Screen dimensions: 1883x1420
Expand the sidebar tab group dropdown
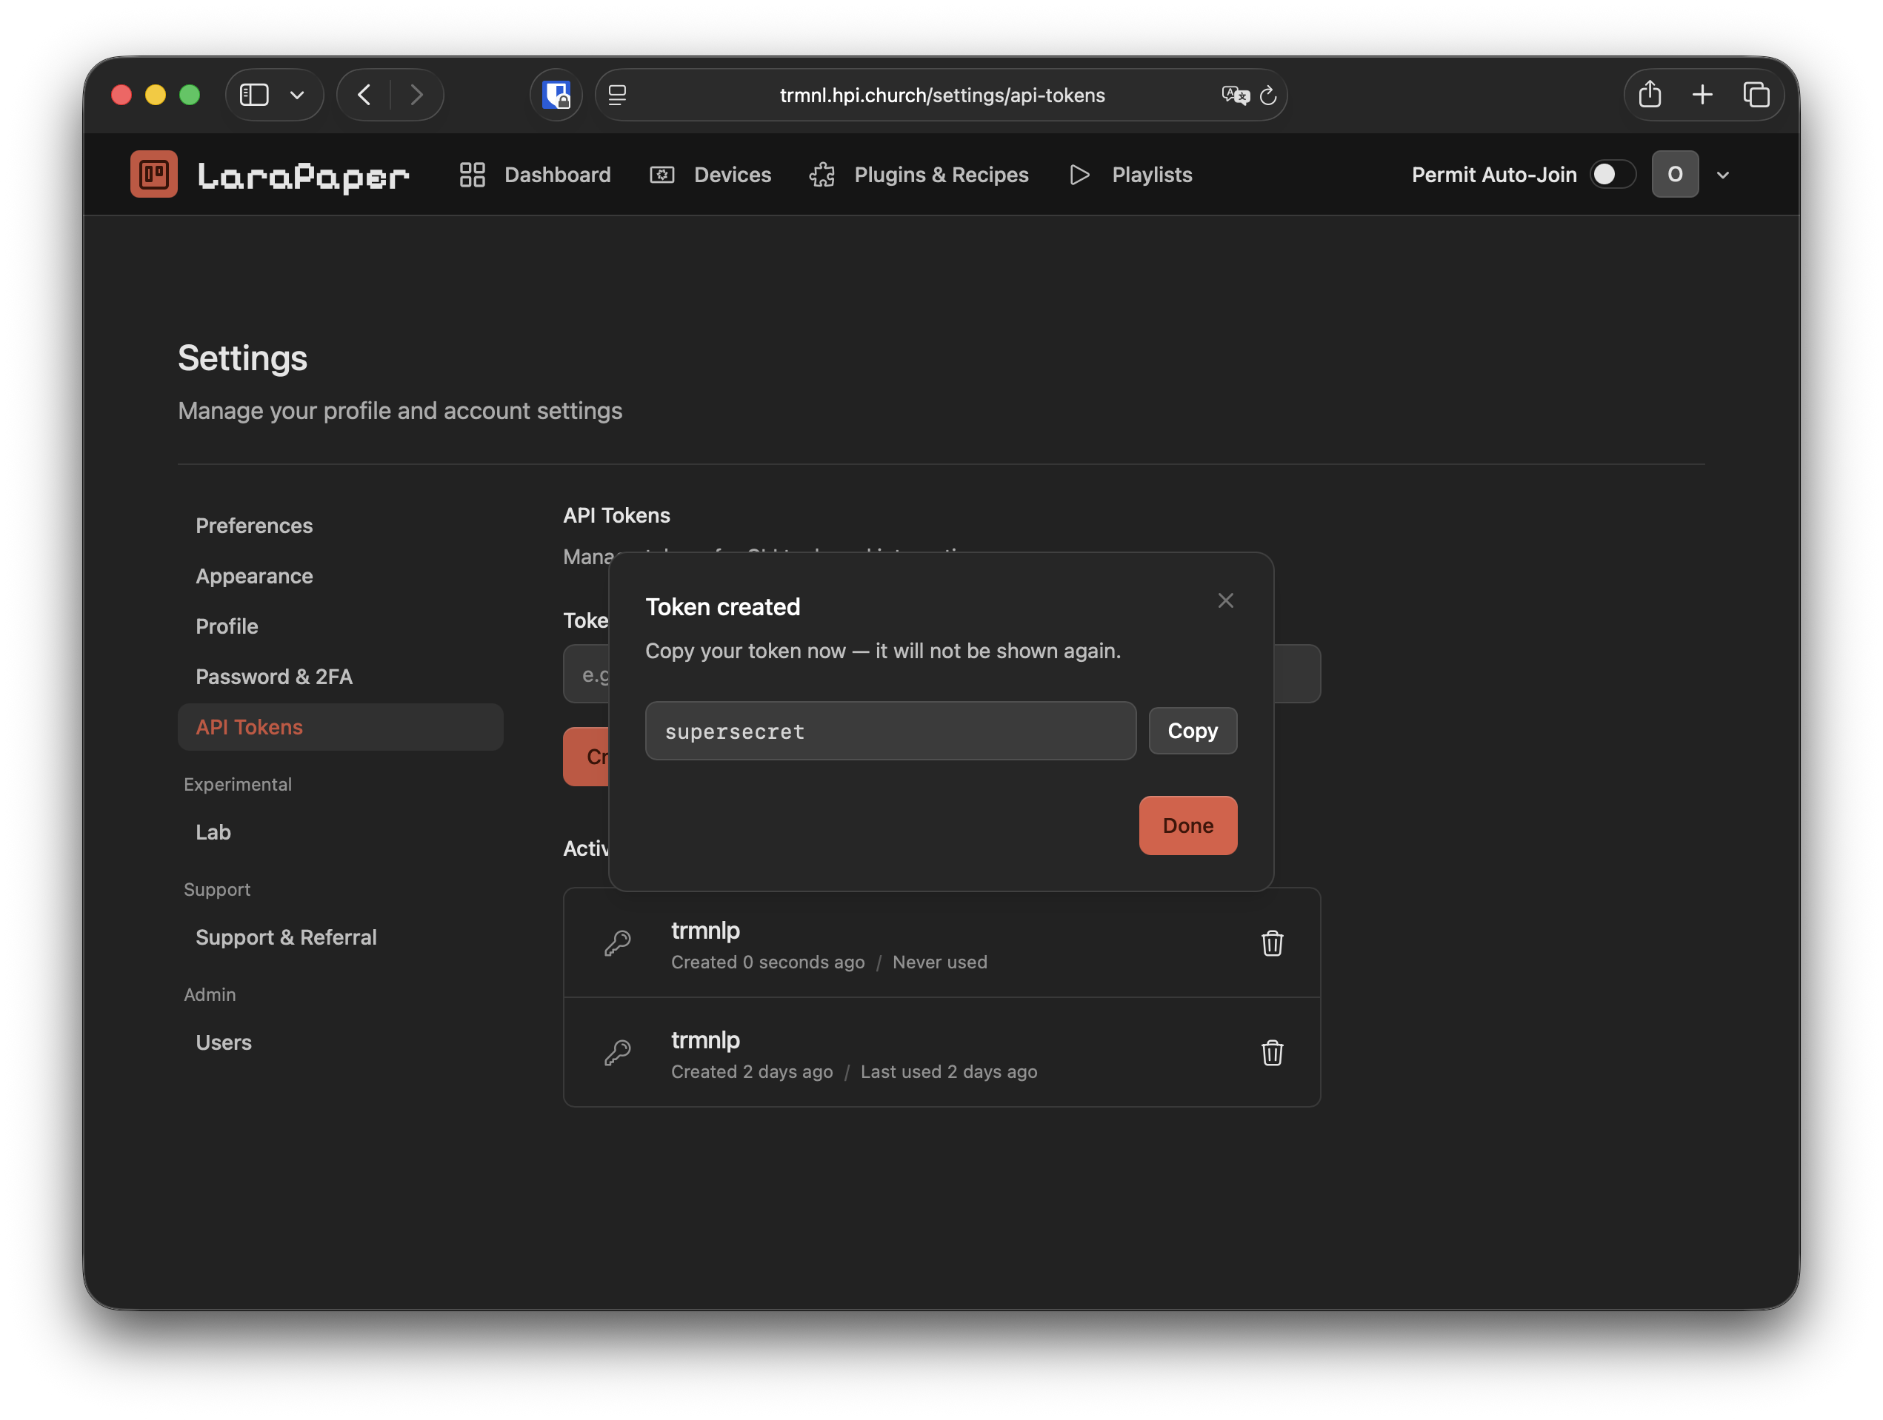pos(297,95)
